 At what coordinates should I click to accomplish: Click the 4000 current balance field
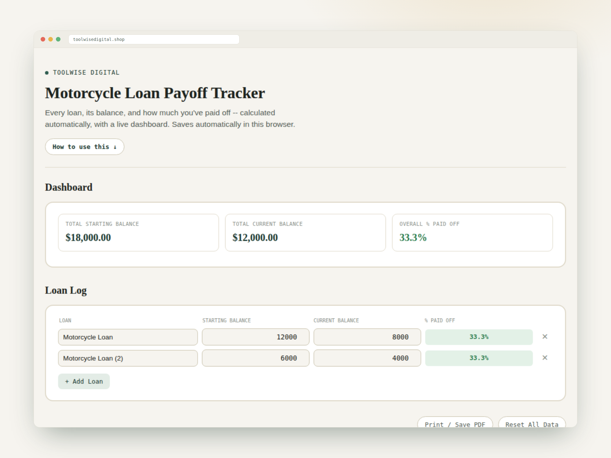[367, 358]
